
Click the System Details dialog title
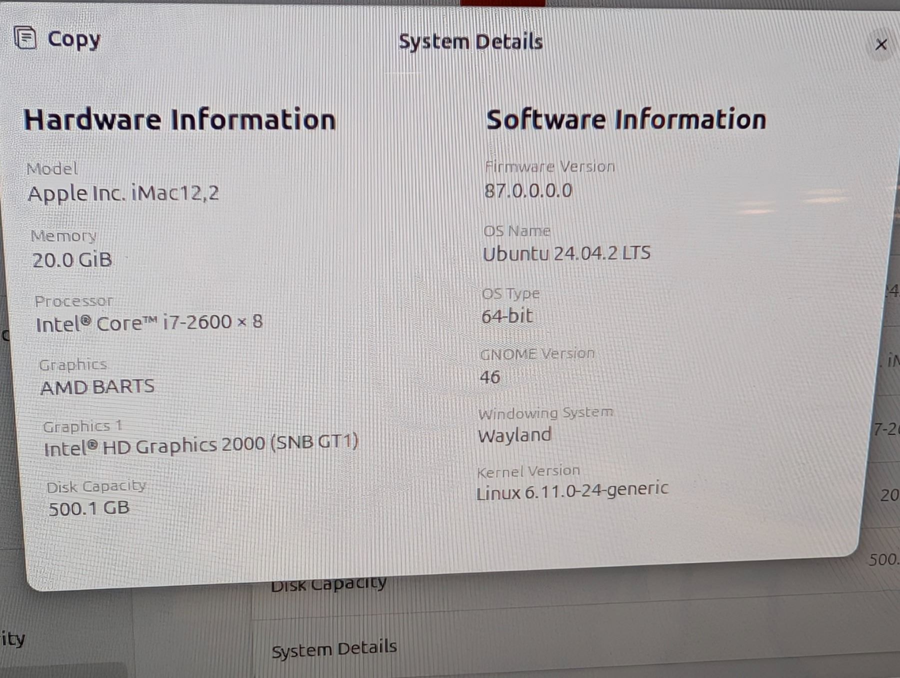coord(470,42)
